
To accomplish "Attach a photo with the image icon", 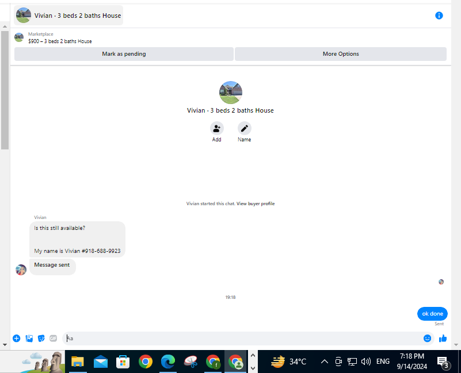I will click(x=29, y=339).
